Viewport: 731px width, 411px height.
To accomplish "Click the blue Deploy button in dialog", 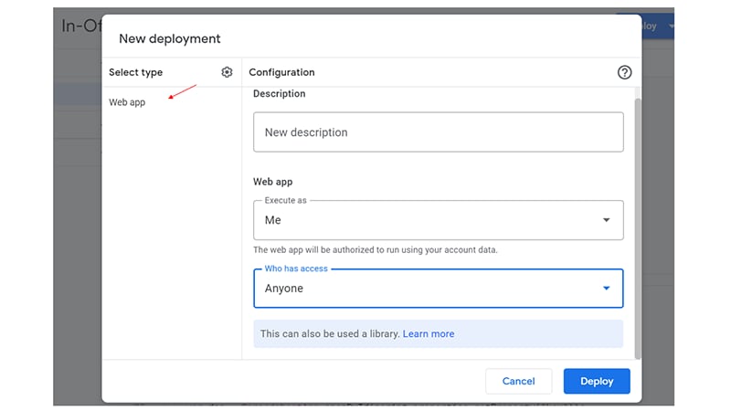I will [597, 381].
